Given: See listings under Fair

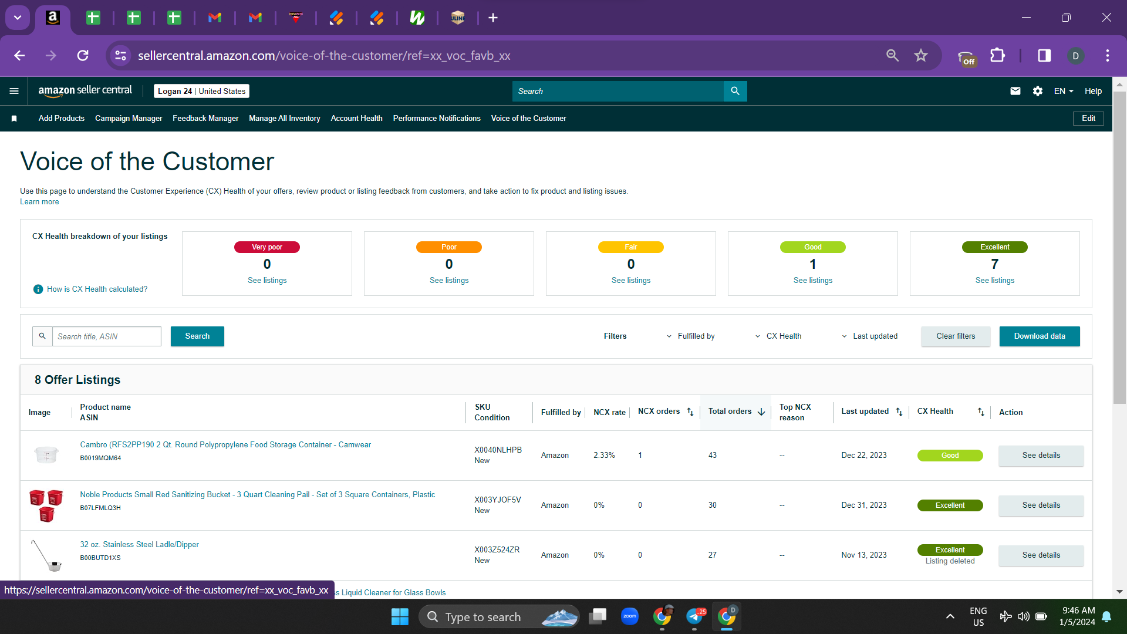Looking at the screenshot, I should tap(631, 281).
